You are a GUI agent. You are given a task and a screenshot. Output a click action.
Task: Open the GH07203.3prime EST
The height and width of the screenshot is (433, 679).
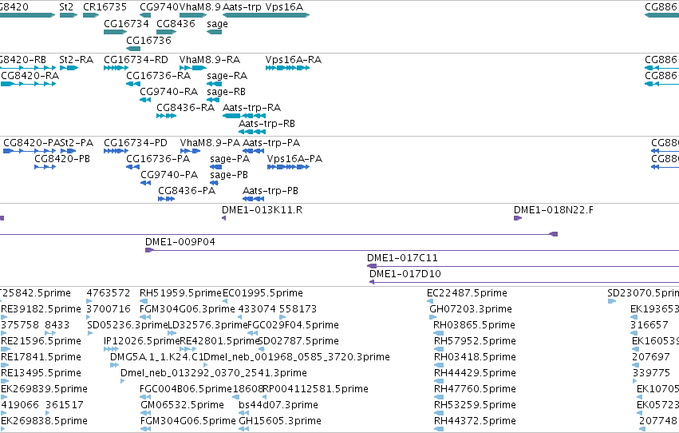tap(433, 317)
